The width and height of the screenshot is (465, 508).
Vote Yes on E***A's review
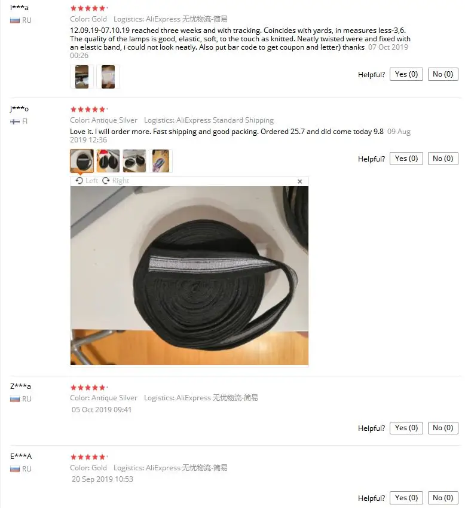coord(406,498)
